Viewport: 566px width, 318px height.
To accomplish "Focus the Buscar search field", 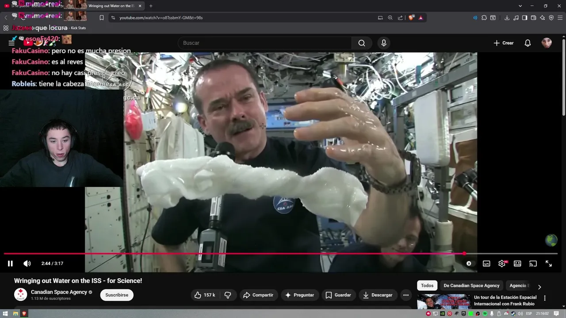I will click(264, 43).
